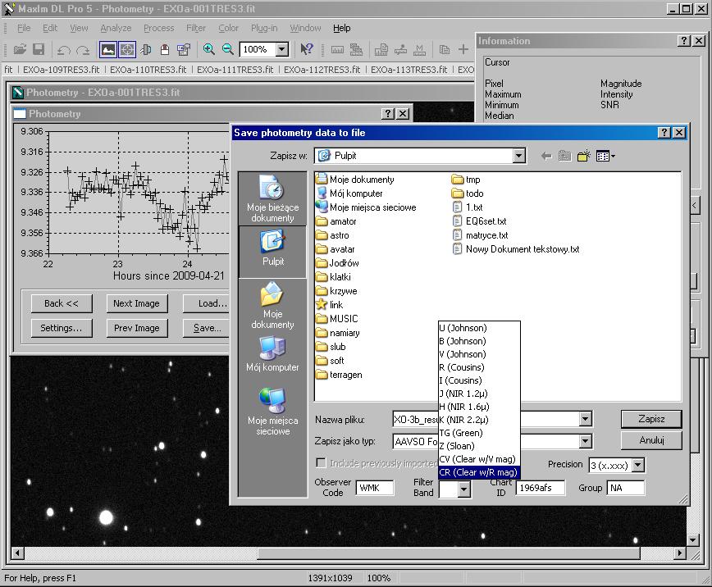Image resolution: width=712 pixels, height=587 pixels.
Task: Open the Precision dropdown
Action: pyautogui.click(x=637, y=466)
